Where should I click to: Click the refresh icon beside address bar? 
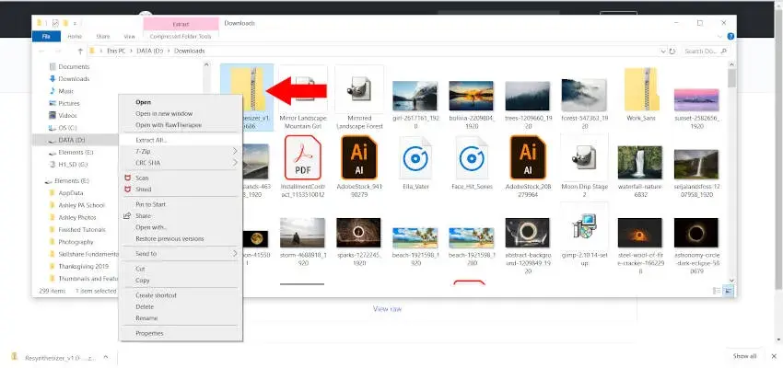tap(672, 51)
